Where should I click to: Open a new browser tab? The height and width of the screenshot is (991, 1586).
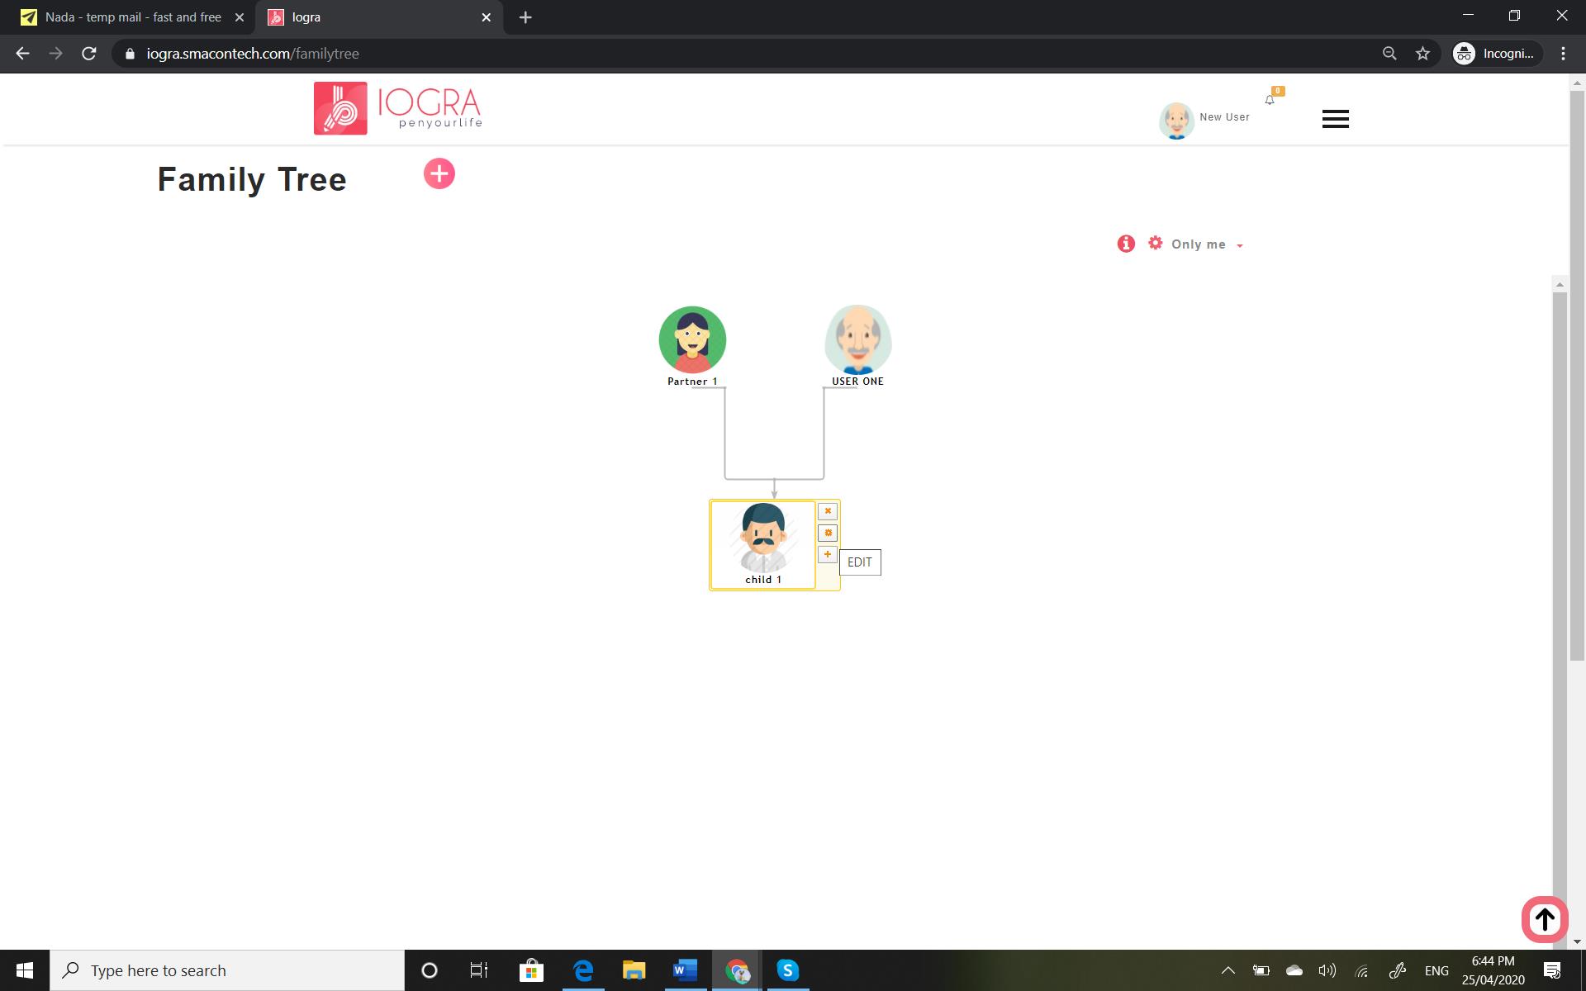point(525,17)
